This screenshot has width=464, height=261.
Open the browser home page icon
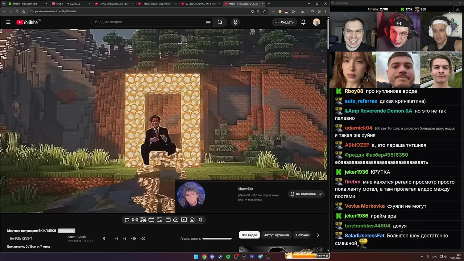[x=24, y=11]
